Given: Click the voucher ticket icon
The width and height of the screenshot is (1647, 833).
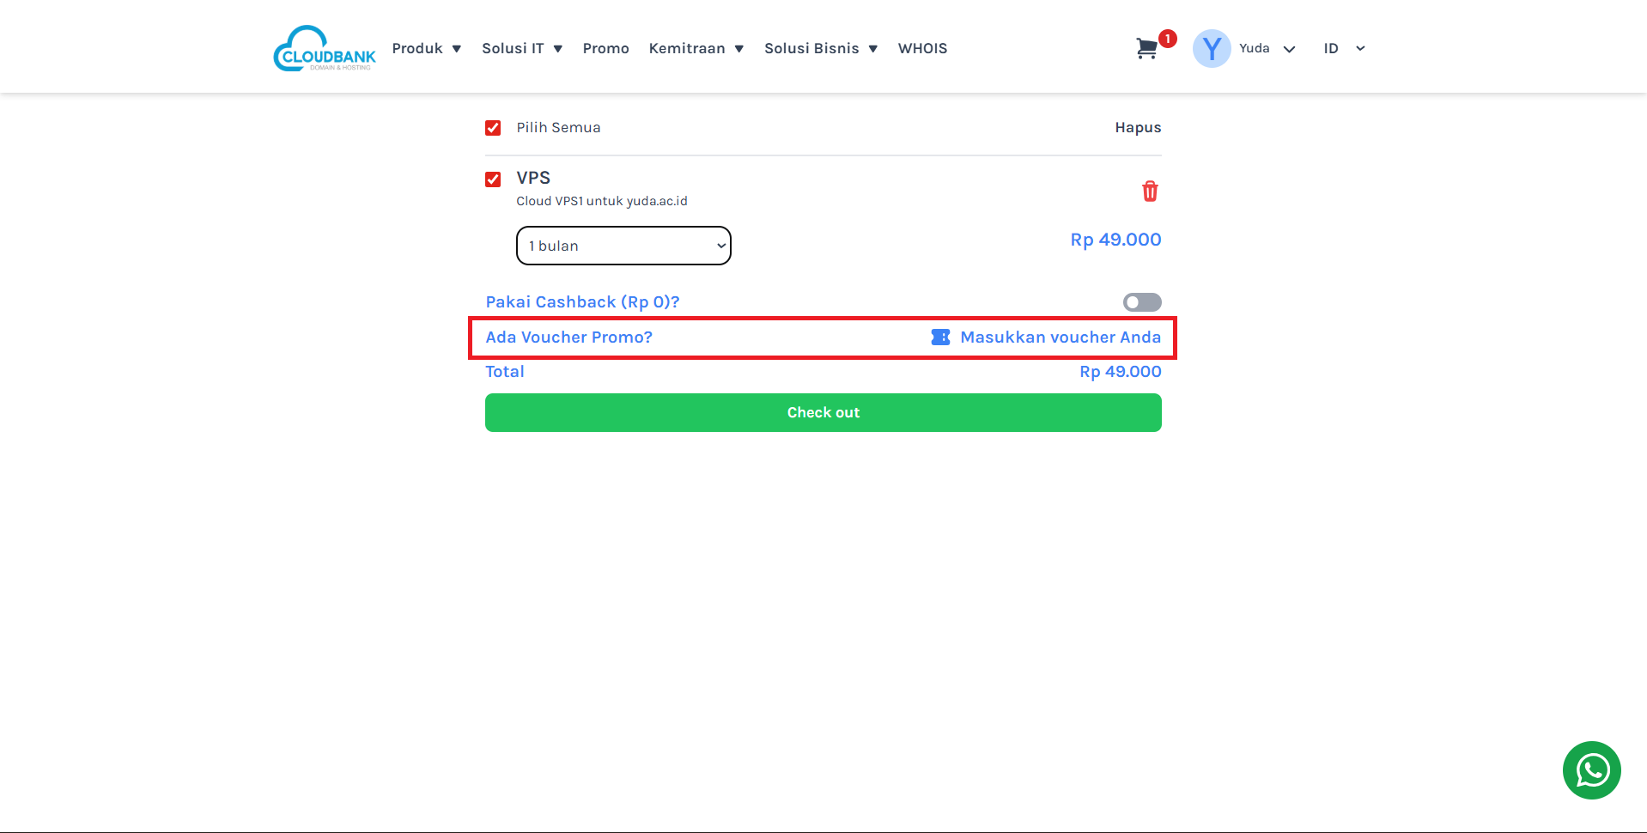Looking at the screenshot, I should 940,337.
